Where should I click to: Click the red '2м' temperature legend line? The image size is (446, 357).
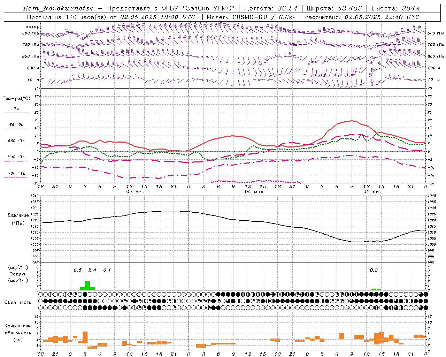click(x=16, y=113)
